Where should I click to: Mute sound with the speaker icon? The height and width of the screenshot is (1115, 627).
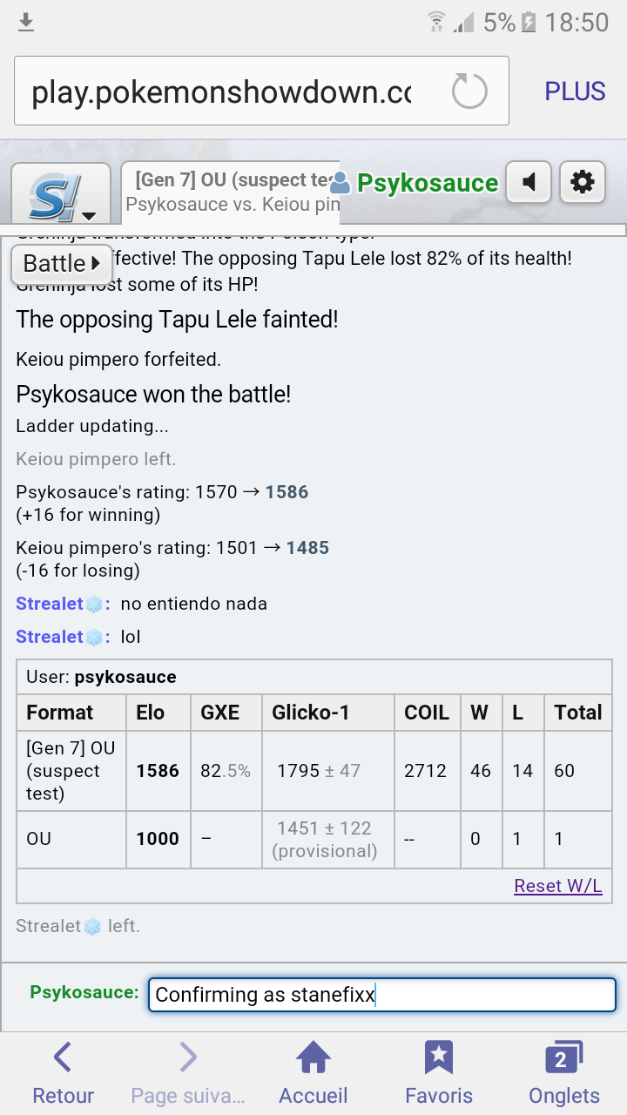529,182
